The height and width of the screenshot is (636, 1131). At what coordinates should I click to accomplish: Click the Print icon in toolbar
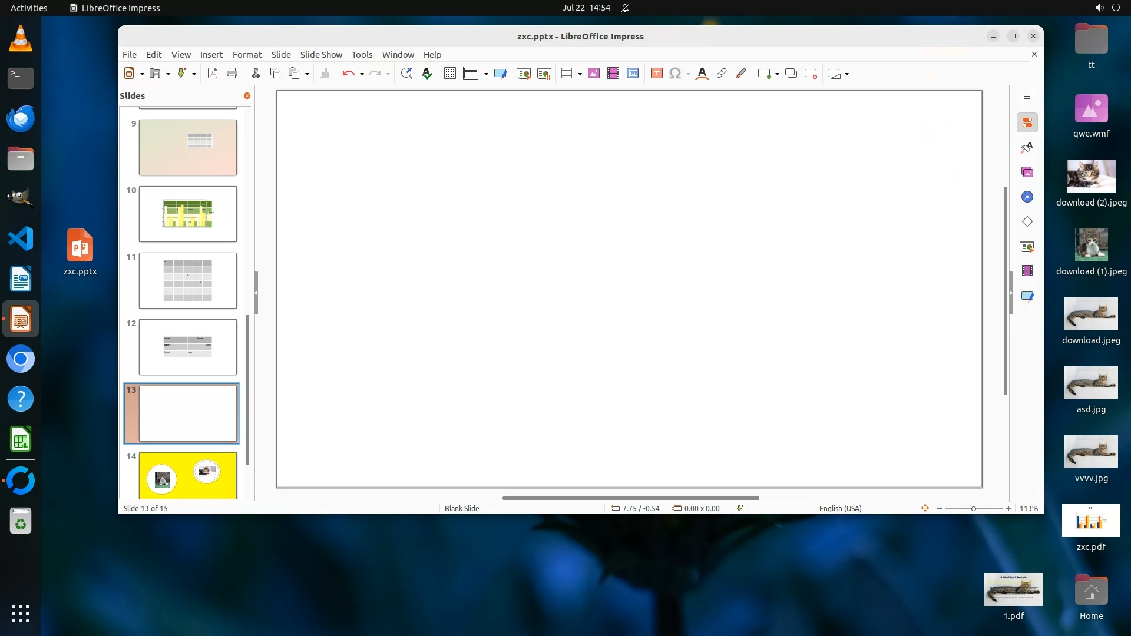point(232,74)
